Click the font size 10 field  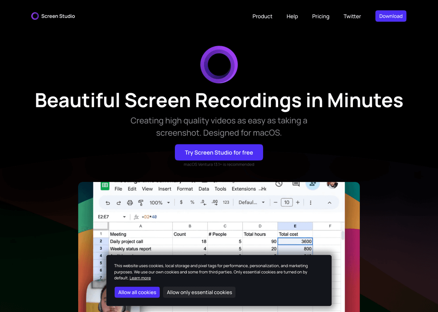(x=287, y=202)
